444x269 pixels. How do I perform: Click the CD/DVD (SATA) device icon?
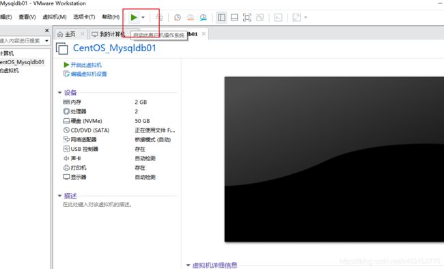pos(66,130)
